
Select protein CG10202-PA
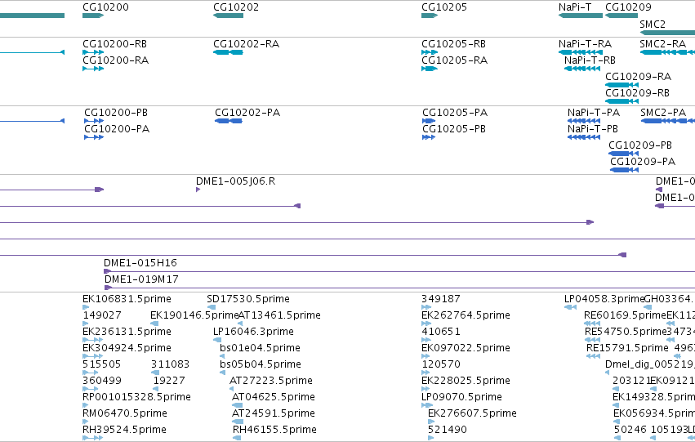229,121
